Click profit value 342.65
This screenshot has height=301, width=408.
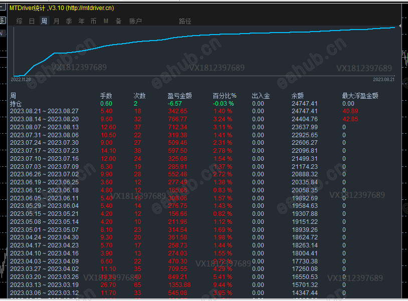177,111
